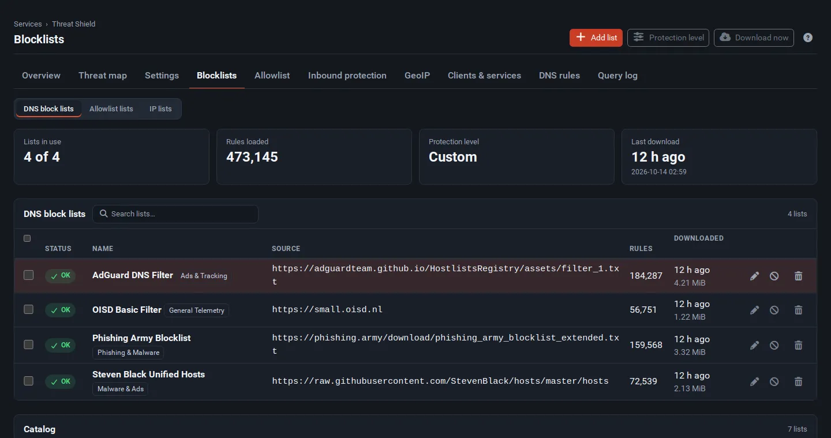Click the Download now button
Screen dimensions: 831x438
[x=754, y=38]
